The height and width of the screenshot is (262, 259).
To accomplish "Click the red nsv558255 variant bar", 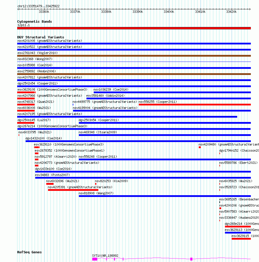I will coord(195,105).
